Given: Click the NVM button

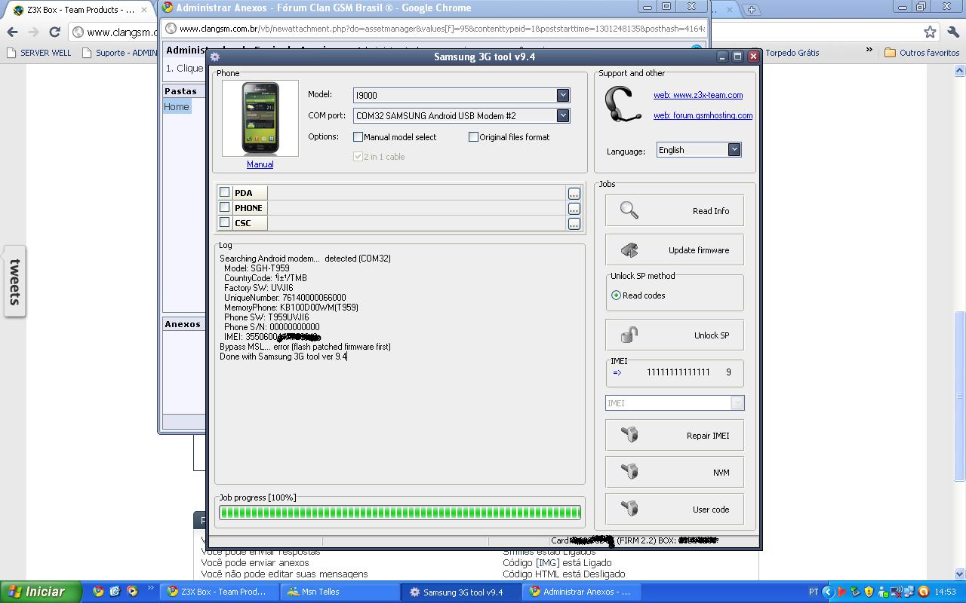Looking at the screenshot, I should click(674, 473).
